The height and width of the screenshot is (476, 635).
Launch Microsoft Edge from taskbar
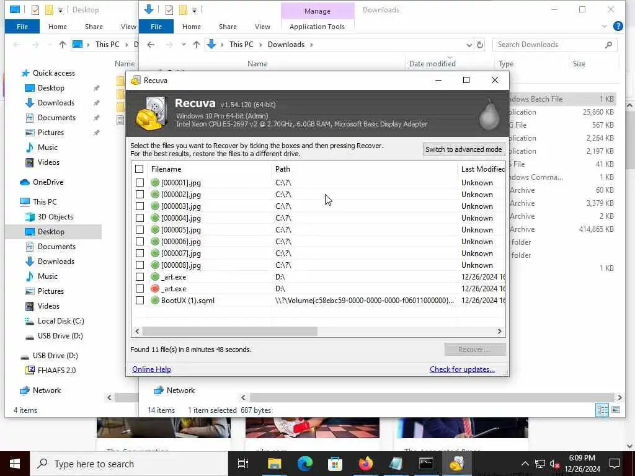[x=304, y=464]
